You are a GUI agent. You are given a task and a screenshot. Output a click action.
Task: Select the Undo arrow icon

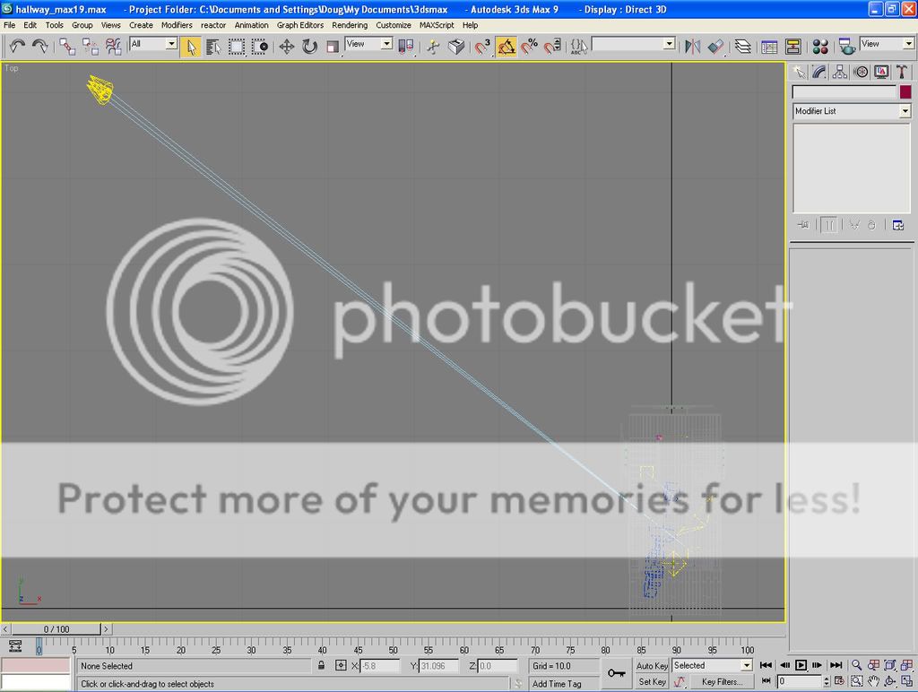click(17, 46)
